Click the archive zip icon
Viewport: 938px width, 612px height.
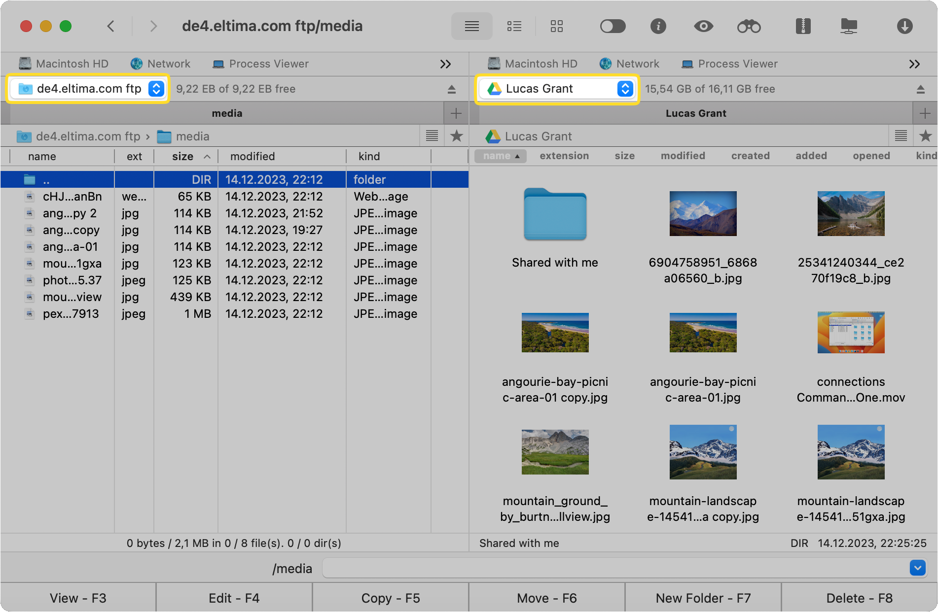pyautogui.click(x=803, y=26)
